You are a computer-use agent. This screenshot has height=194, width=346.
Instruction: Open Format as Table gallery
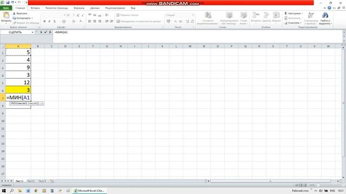[x=229, y=18]
